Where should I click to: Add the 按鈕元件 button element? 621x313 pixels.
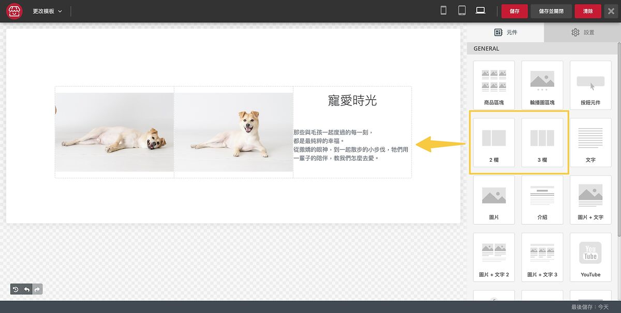tap(590, 85)
